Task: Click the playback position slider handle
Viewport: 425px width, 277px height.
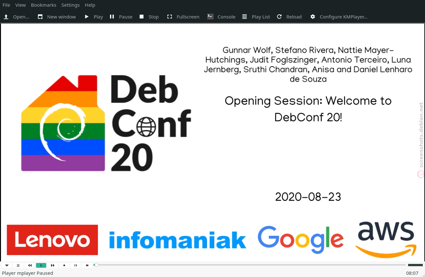Action: (96, 265)
